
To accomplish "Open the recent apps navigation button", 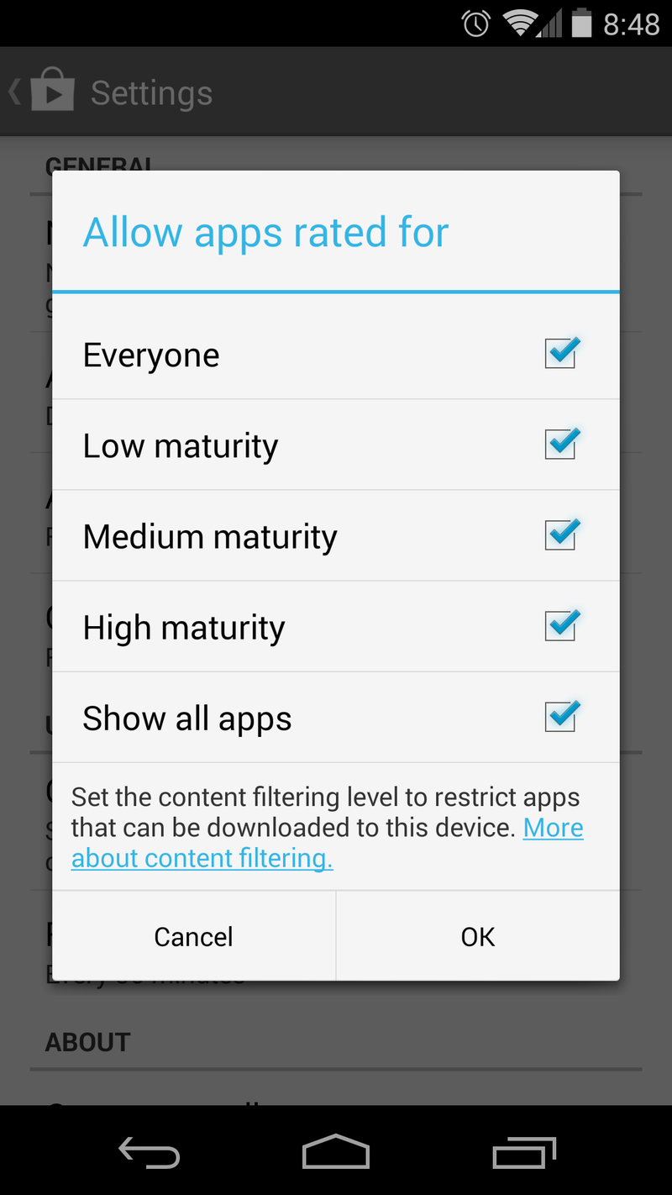I will tap(524, 1151).
